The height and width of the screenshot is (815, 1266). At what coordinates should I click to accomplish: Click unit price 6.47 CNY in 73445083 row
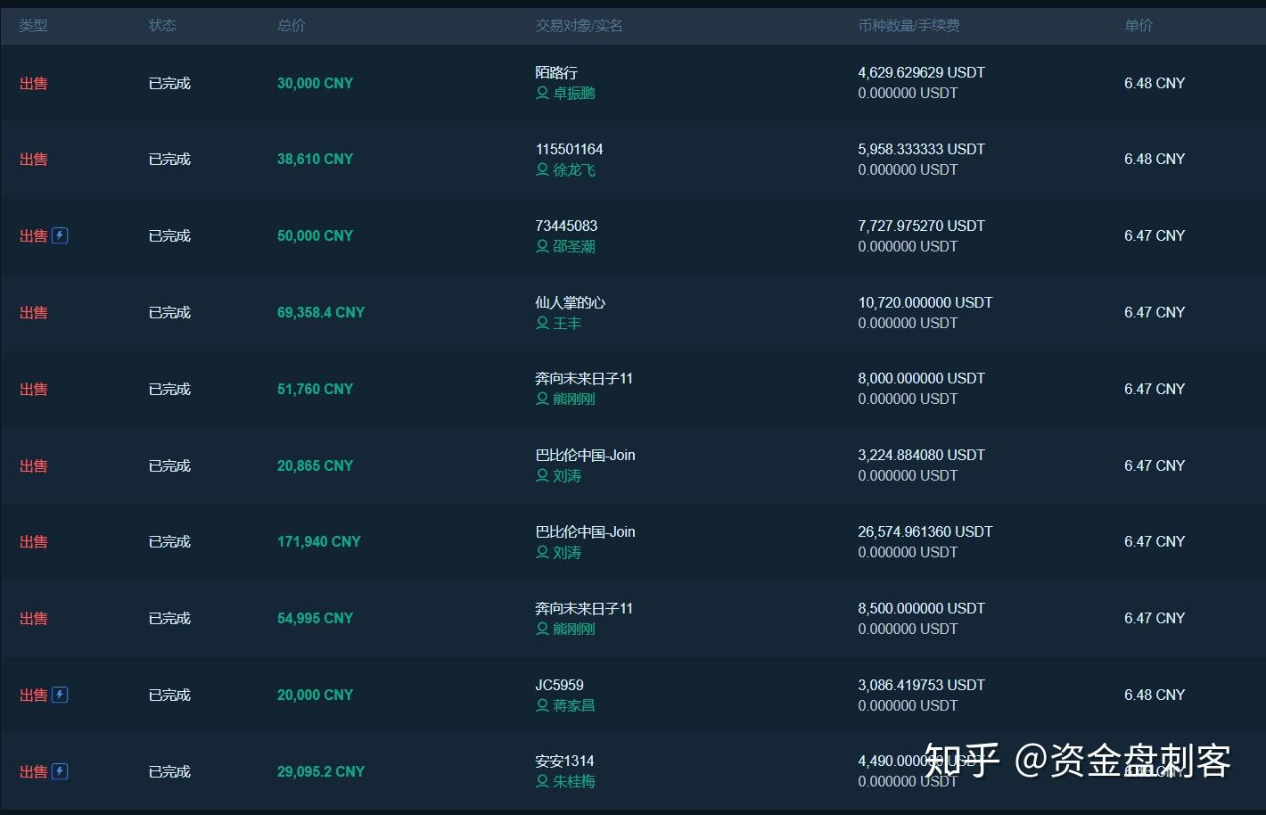(x=1155, y=235)
